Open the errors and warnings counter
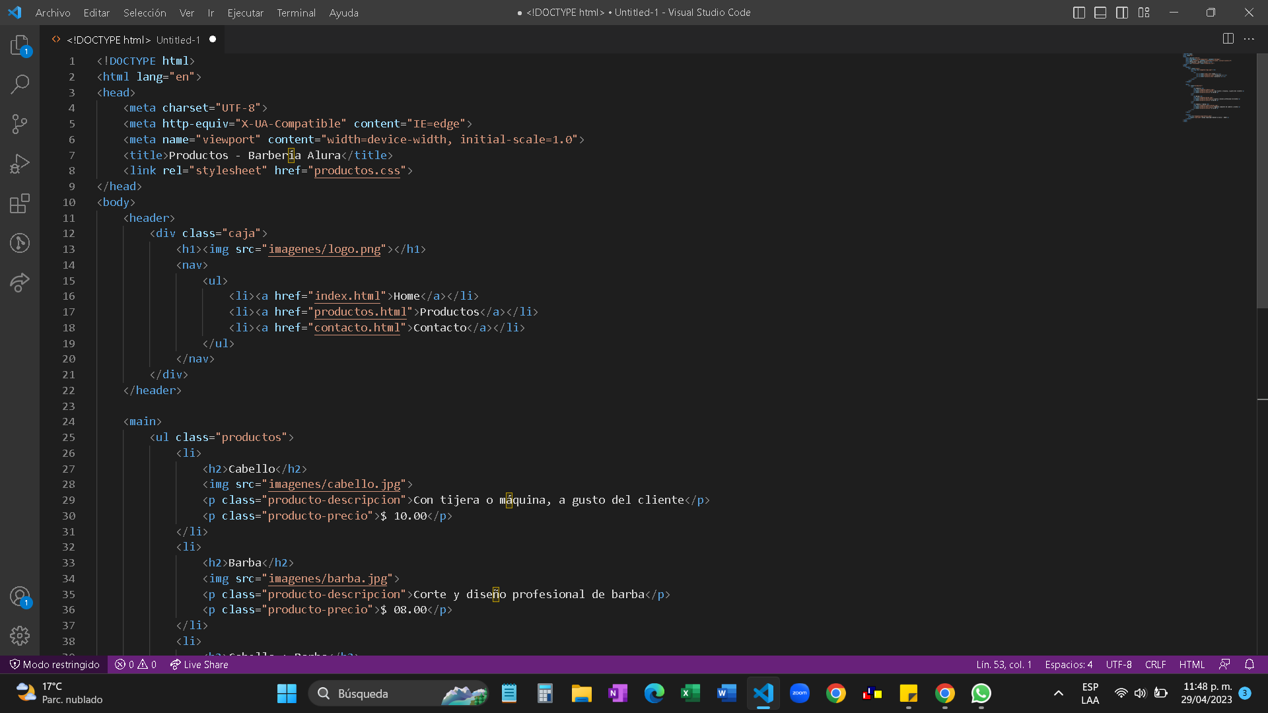The width and height of the screenshot is (1268, 713). 135,664
